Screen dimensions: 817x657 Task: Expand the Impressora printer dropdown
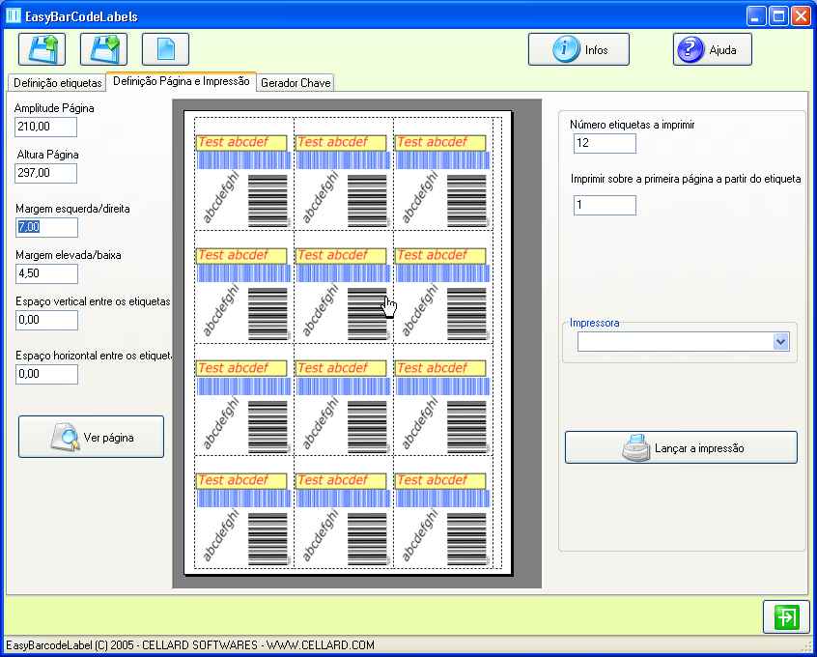(x=780, y=341)
